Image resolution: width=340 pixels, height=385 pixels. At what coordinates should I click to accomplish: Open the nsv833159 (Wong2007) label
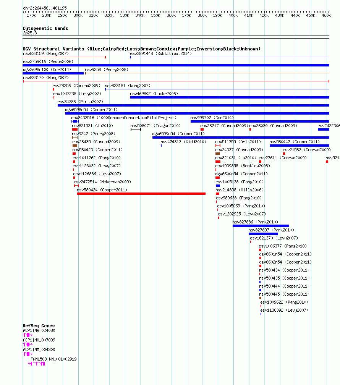46,53
